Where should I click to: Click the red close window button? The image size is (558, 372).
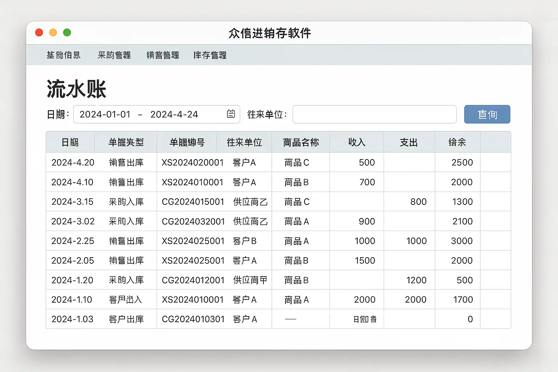[39, 33]
